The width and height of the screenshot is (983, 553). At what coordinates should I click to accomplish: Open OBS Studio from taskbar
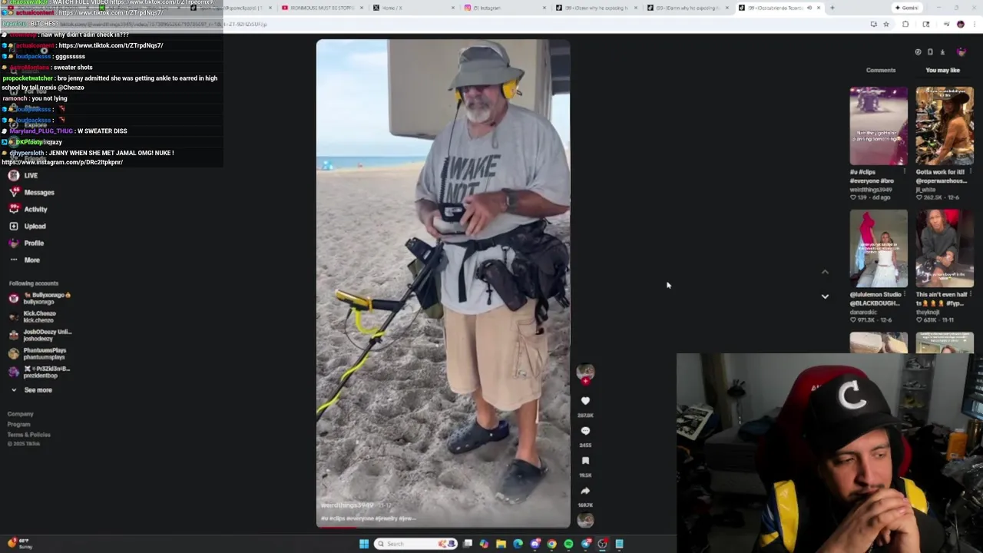(x=602, y=544)
